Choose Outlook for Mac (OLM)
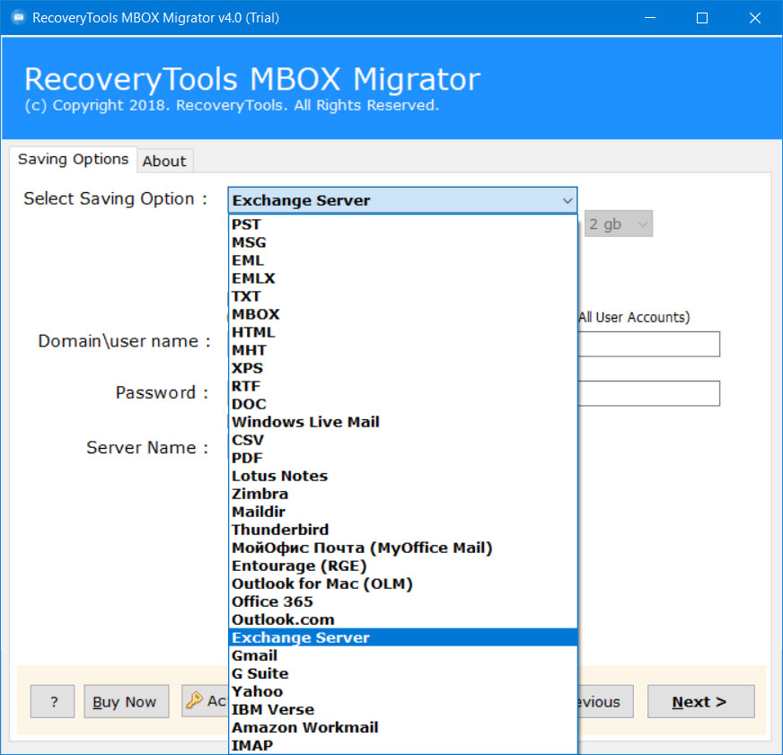783x755 pixels. point(402,584)
